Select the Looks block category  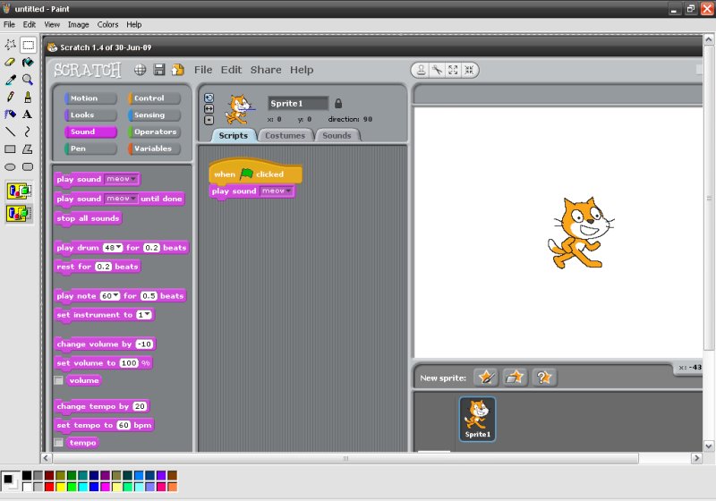tap(90, 115)
